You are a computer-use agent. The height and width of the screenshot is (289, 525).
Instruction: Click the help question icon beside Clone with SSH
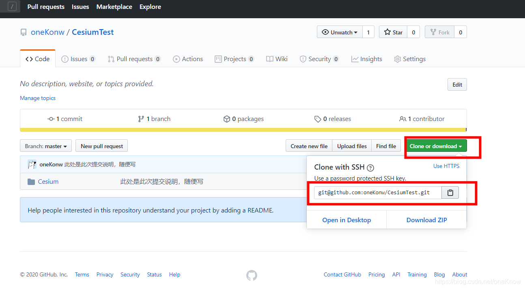370,168
